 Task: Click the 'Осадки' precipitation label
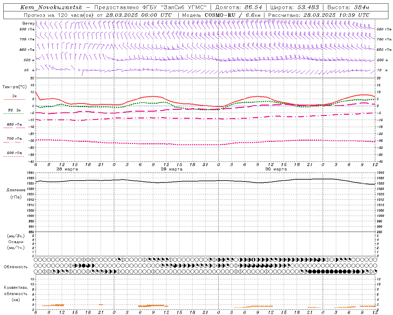16,242
